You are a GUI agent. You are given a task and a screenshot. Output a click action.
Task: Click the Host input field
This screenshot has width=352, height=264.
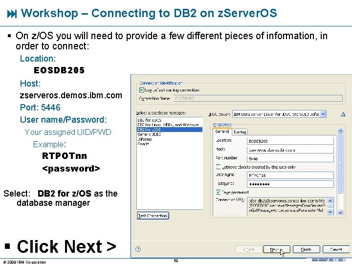pyautogui.click(x=290, y=150)
